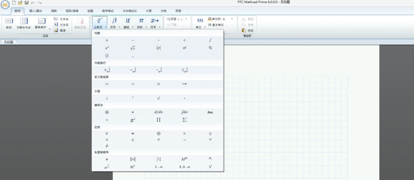Screen dimensions: 414x180
Task: Open the labels (标签) dropdown
Action: pyautogui.click(x=177, y=19)
